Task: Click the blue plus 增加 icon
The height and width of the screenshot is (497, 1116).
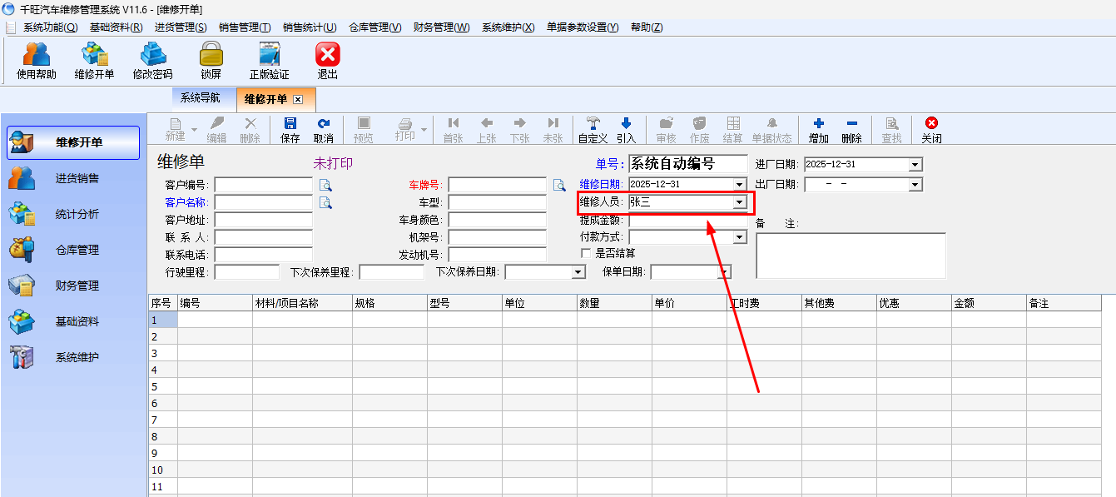Action: [818, 124]
